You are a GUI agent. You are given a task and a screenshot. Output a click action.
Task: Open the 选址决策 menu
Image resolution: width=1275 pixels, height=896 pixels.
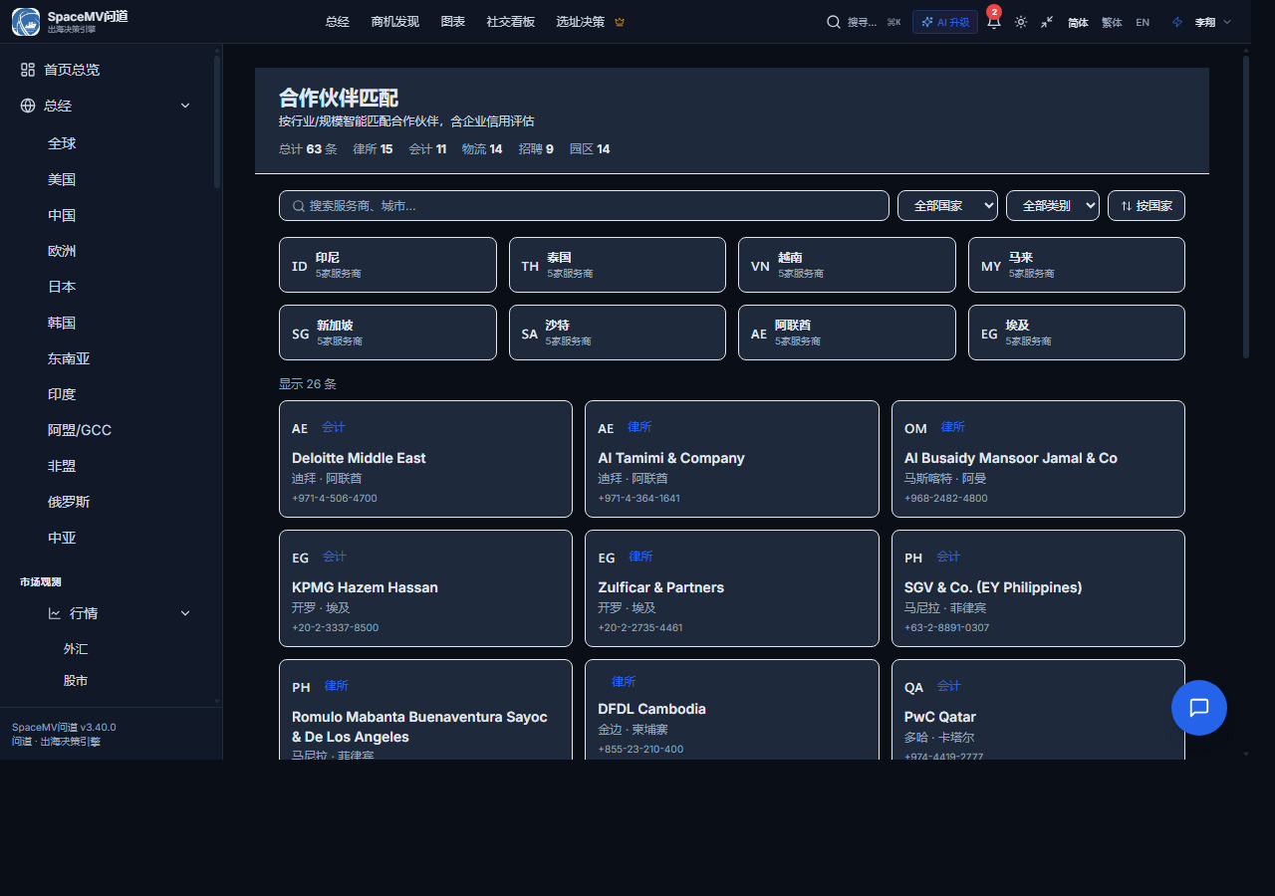pos(581,22)
